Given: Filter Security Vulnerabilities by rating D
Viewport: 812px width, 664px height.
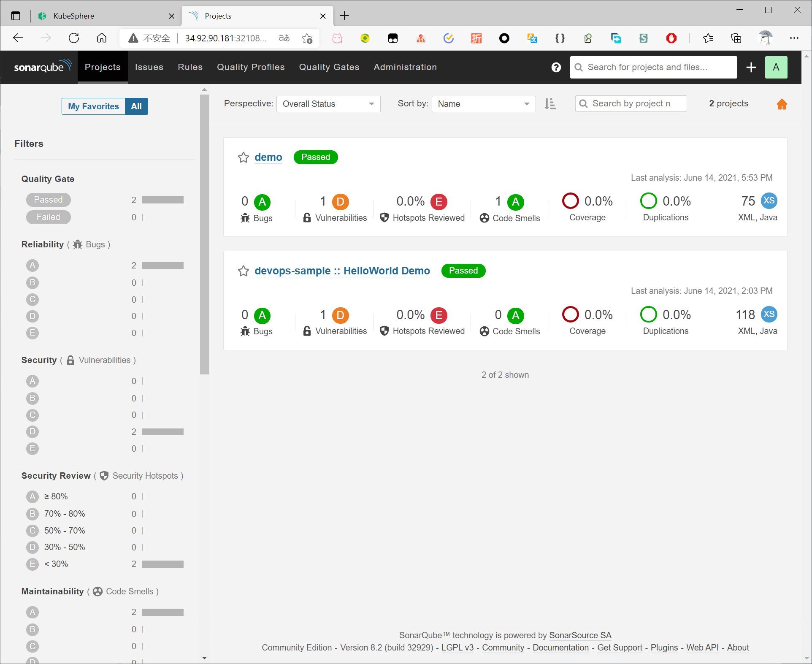Looking at the screenshot, I should (x=32, y=431).
